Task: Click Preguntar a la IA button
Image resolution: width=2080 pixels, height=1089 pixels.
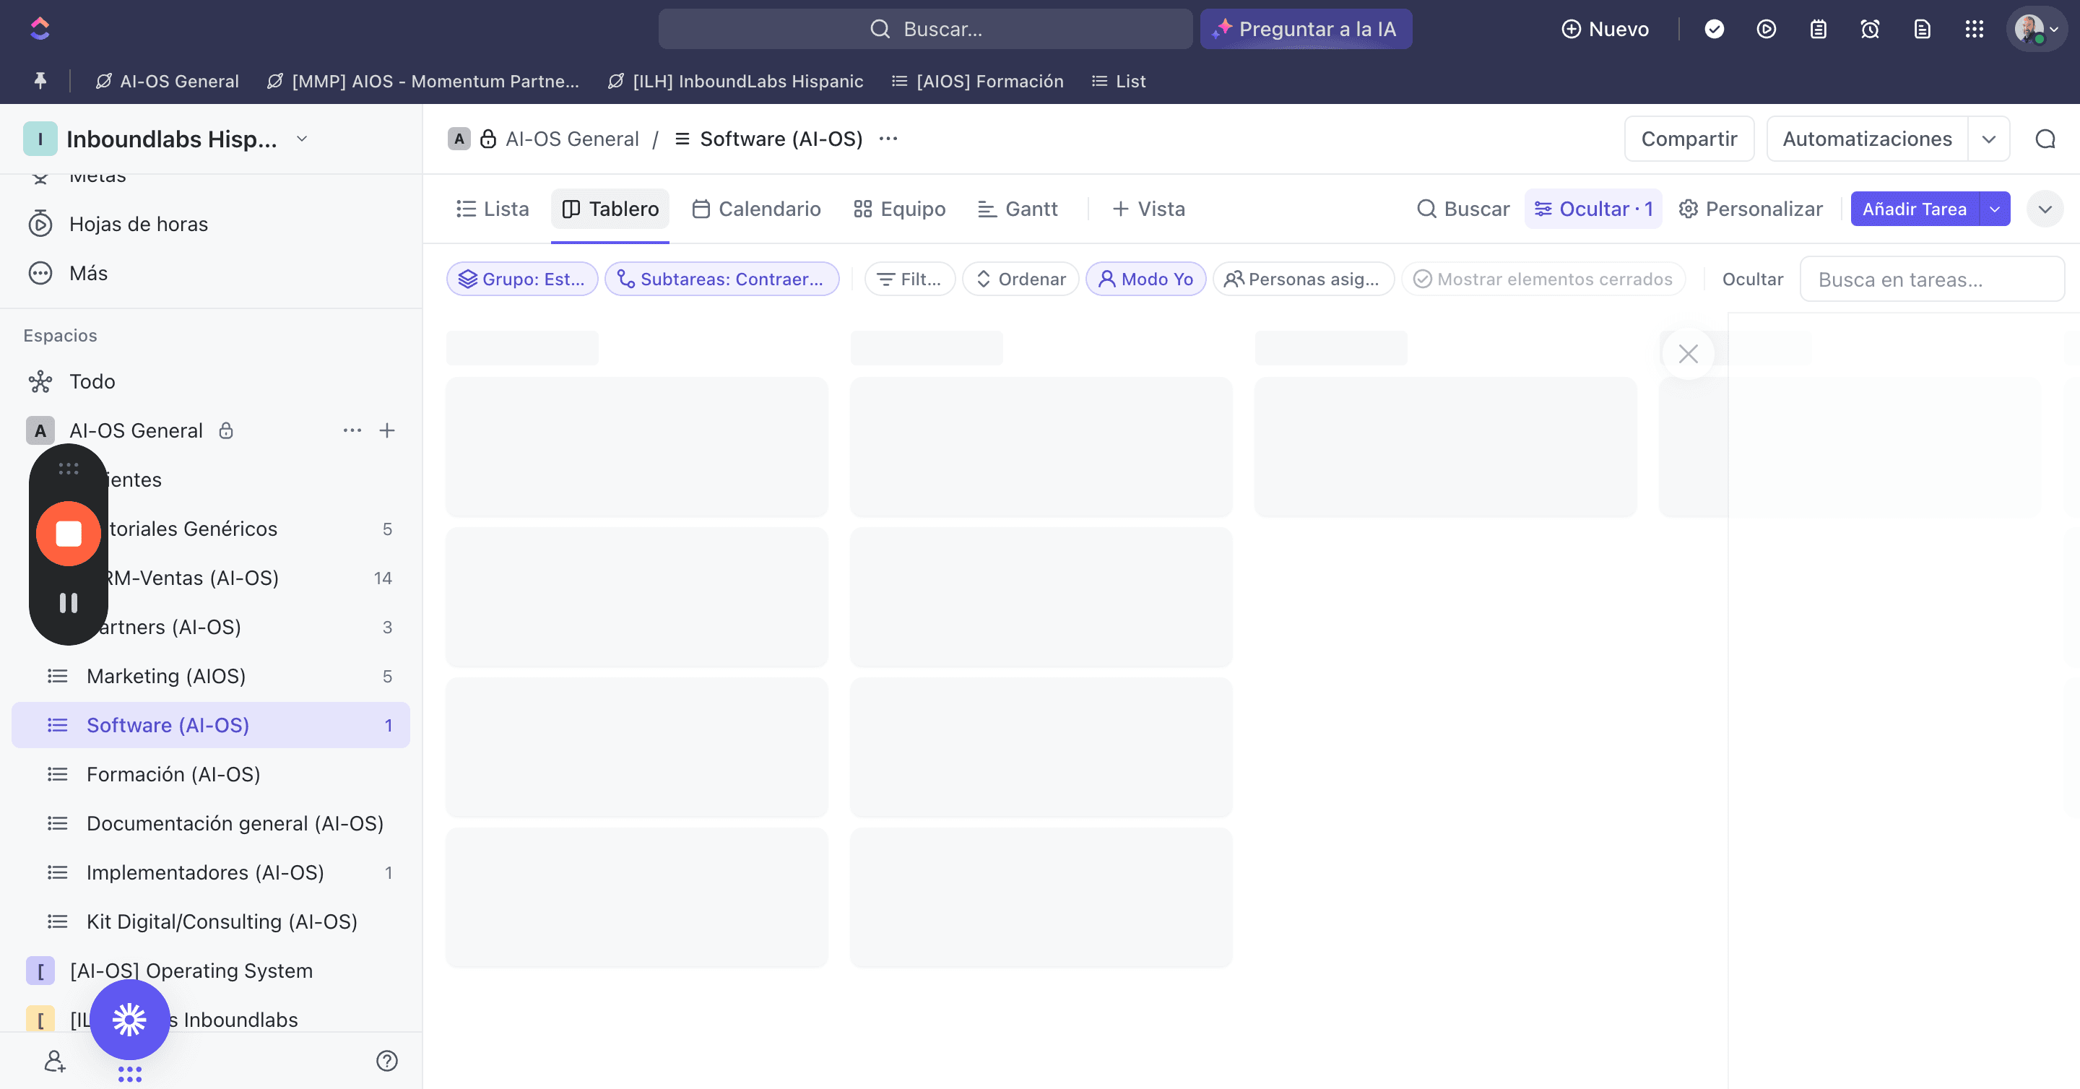Action: pyautogui.click(x=1306, y=29)
